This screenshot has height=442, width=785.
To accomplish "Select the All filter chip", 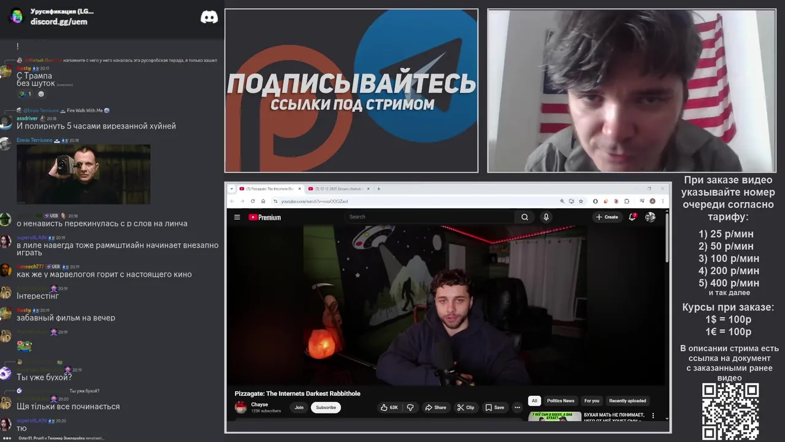I will [x=534, y=401].
